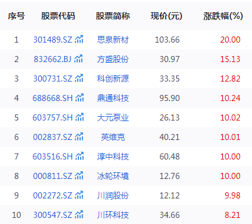Select price value 34.66
Screen dimensions: 252x224
coord(169,215)
